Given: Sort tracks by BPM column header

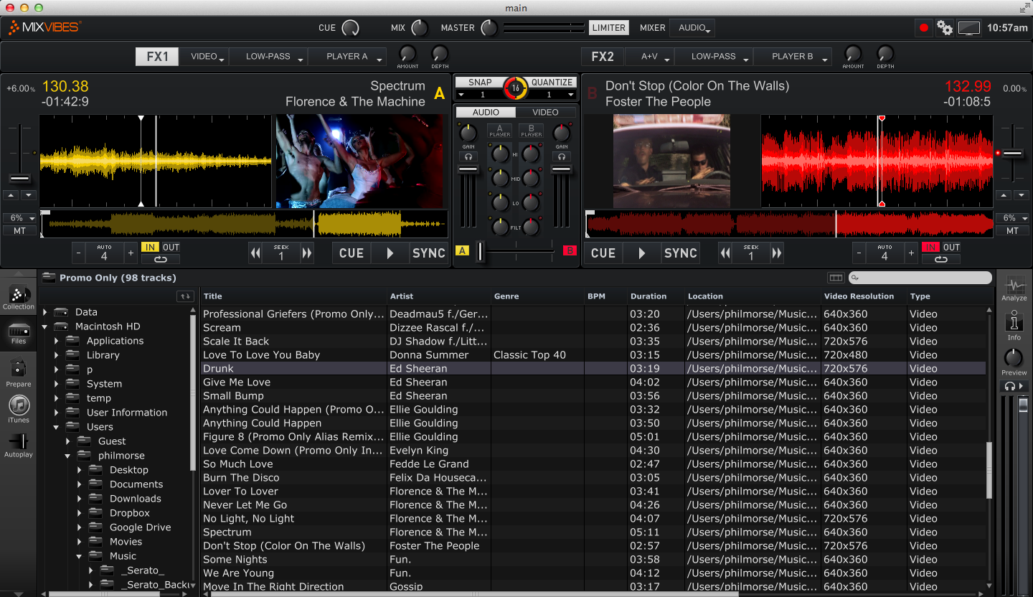Looking at the screenshot, I should point(605,296).
